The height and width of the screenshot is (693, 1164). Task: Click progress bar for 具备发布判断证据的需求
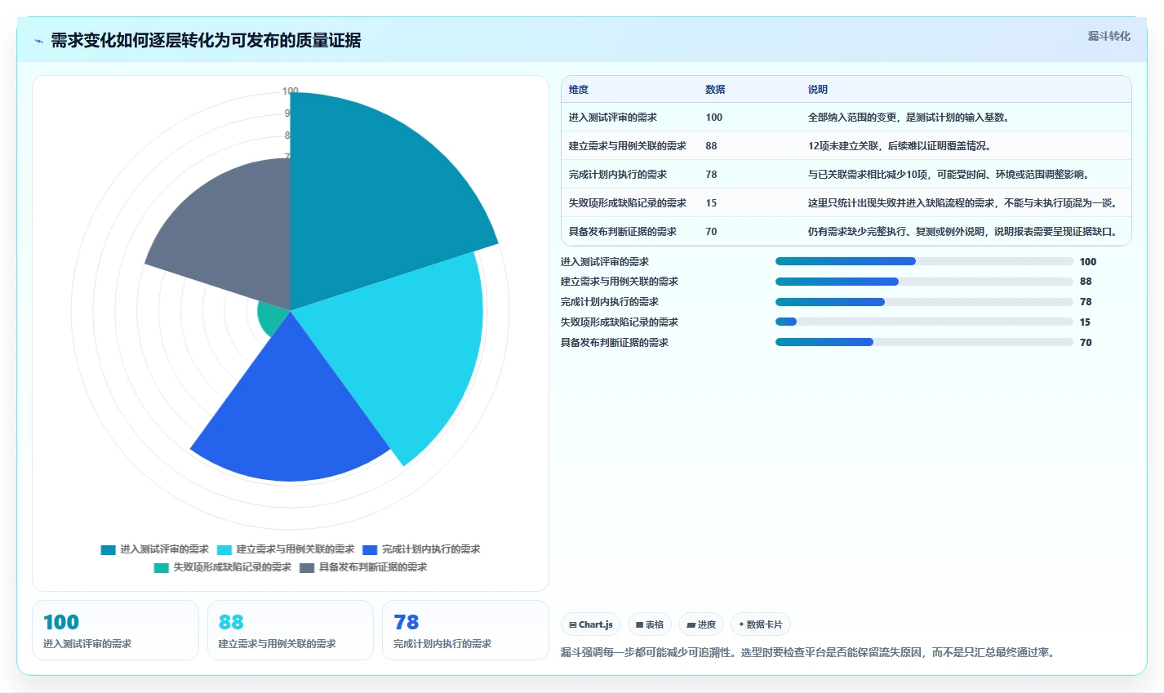tap(924, 343)
